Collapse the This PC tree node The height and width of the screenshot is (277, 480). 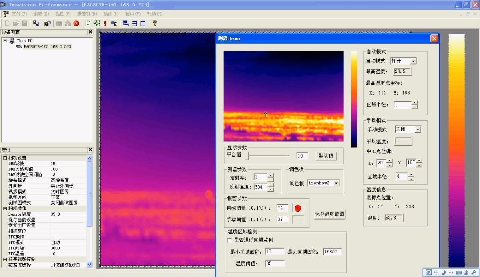click(5, 40)
